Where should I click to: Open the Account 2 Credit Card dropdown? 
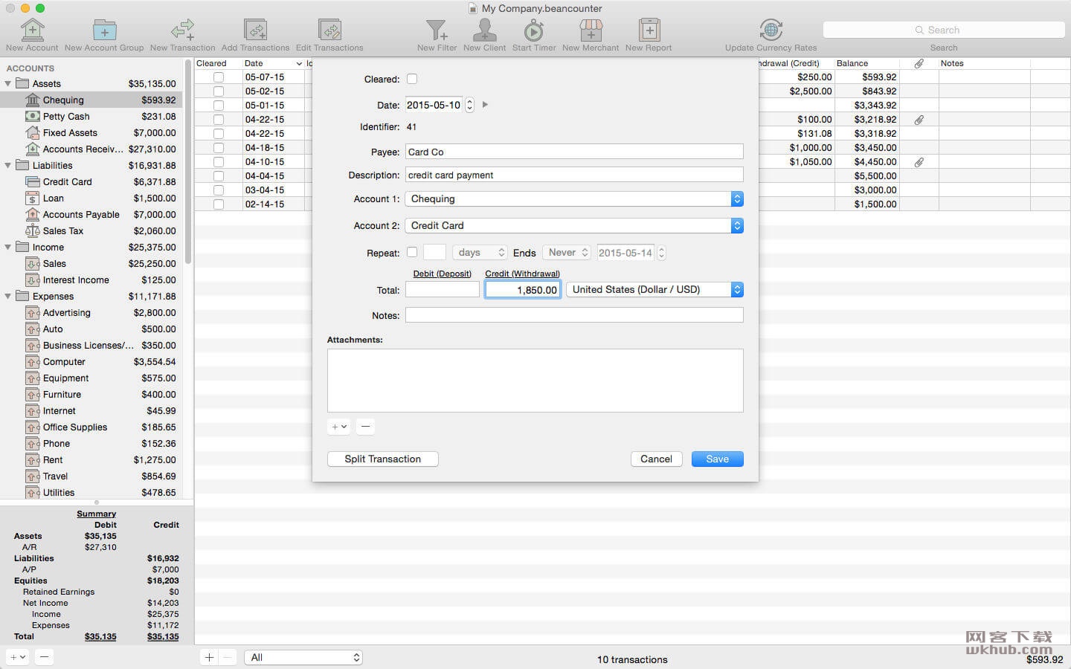[x=574, y=225]
